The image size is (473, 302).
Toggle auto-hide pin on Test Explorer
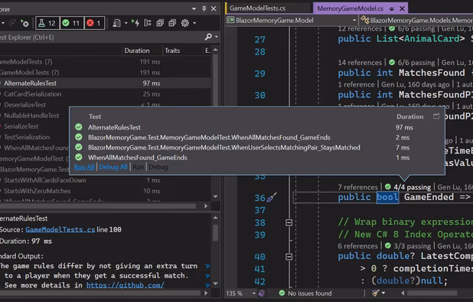[204, 8]
